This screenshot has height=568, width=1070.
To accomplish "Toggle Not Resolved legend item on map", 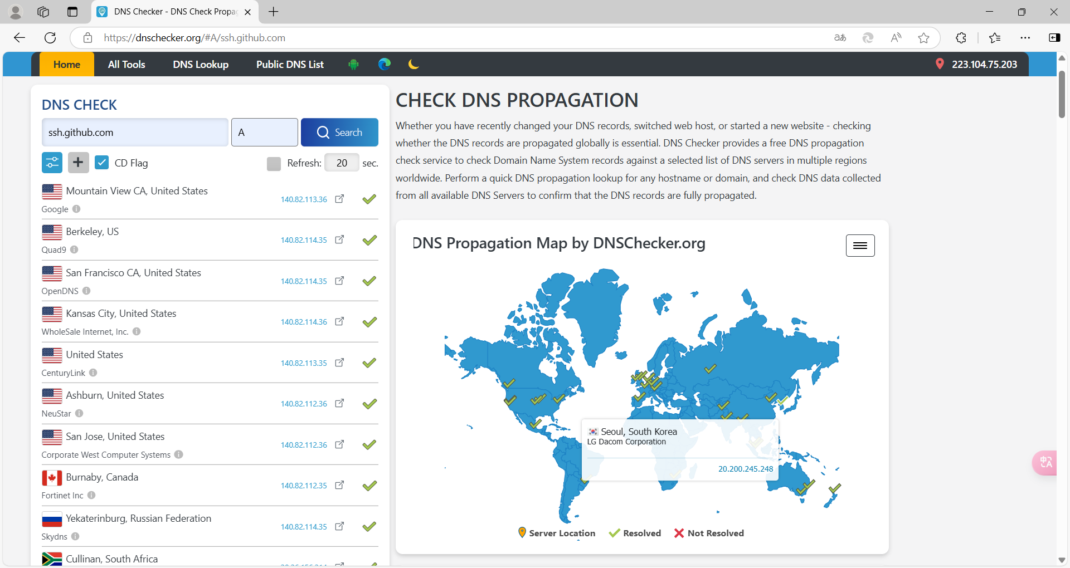I will click(709, 533).
